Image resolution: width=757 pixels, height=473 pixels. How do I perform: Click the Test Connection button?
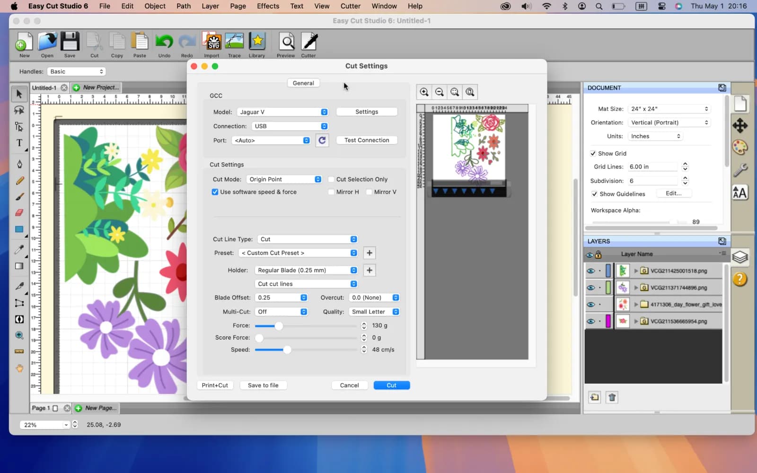367,140
